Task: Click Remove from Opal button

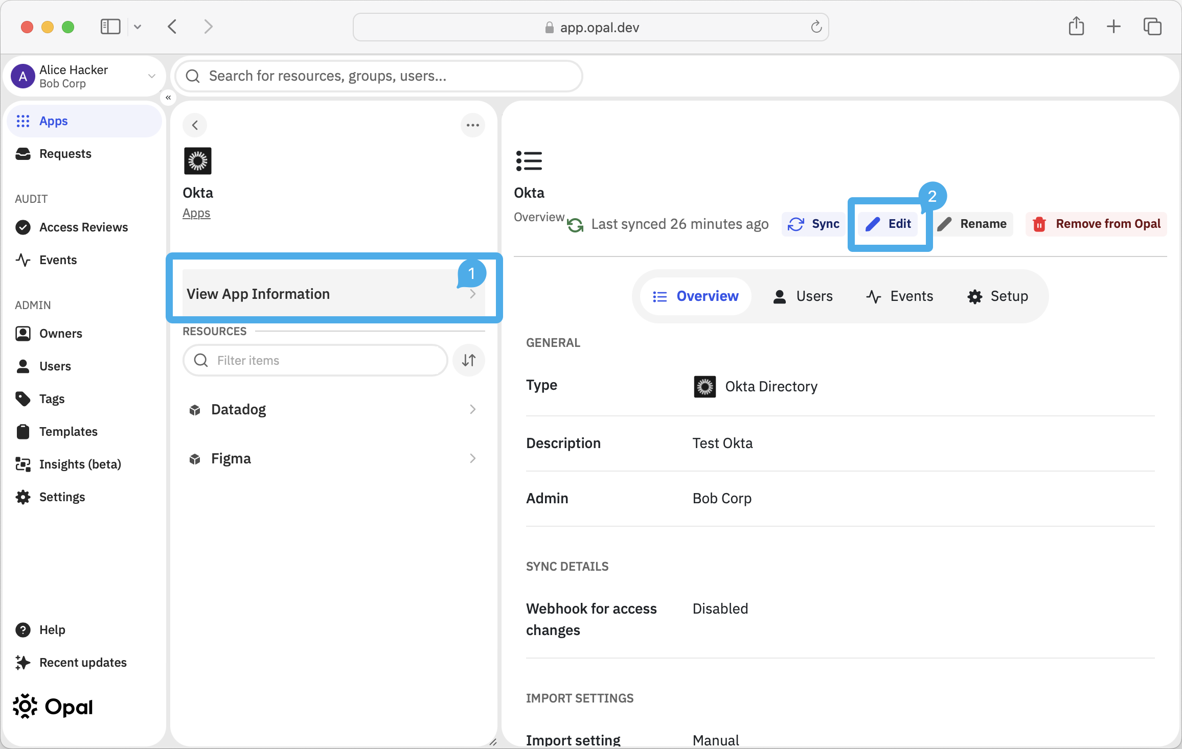Action: 1097,224
